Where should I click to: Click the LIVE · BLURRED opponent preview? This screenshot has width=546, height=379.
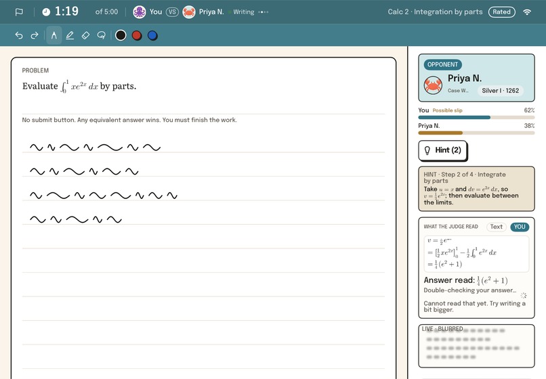pyautogui.click(x=476, y=346)
